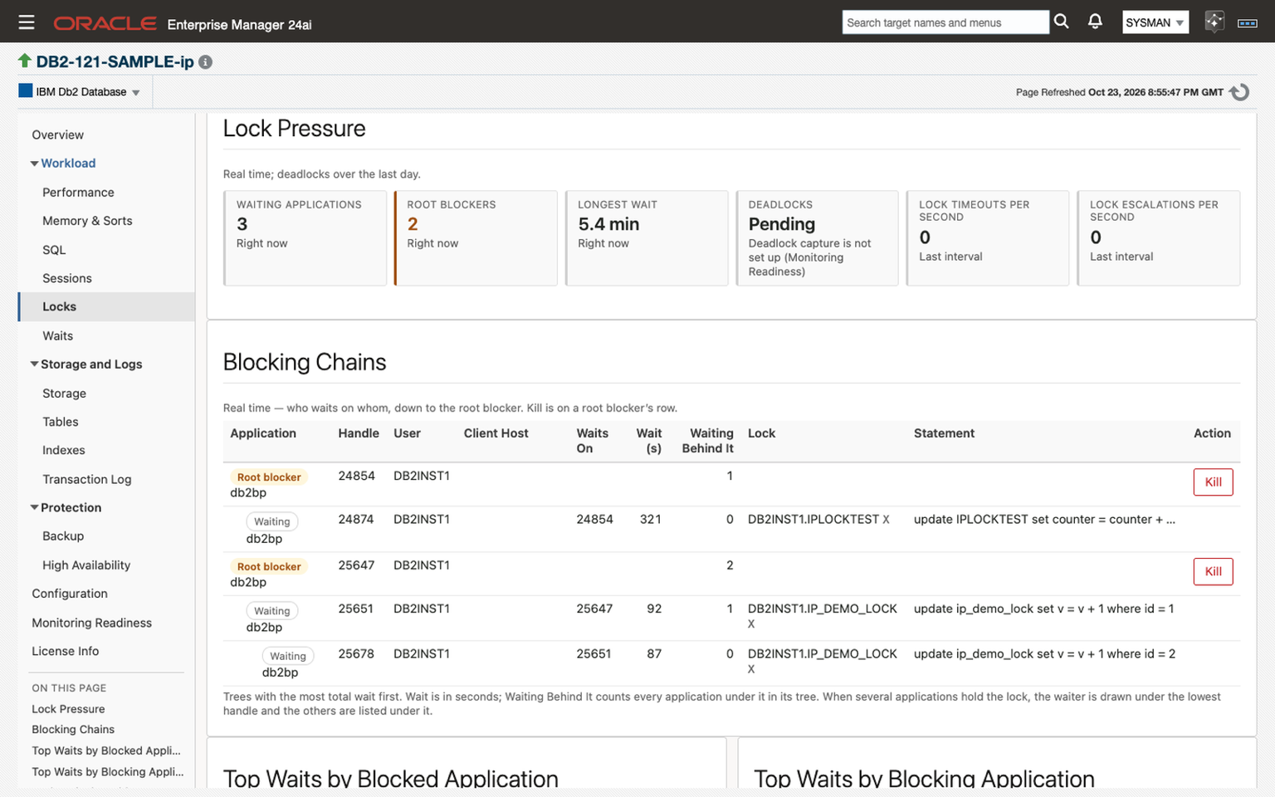
Task: Open Transaction Log page
Action: tap(86, 479)
